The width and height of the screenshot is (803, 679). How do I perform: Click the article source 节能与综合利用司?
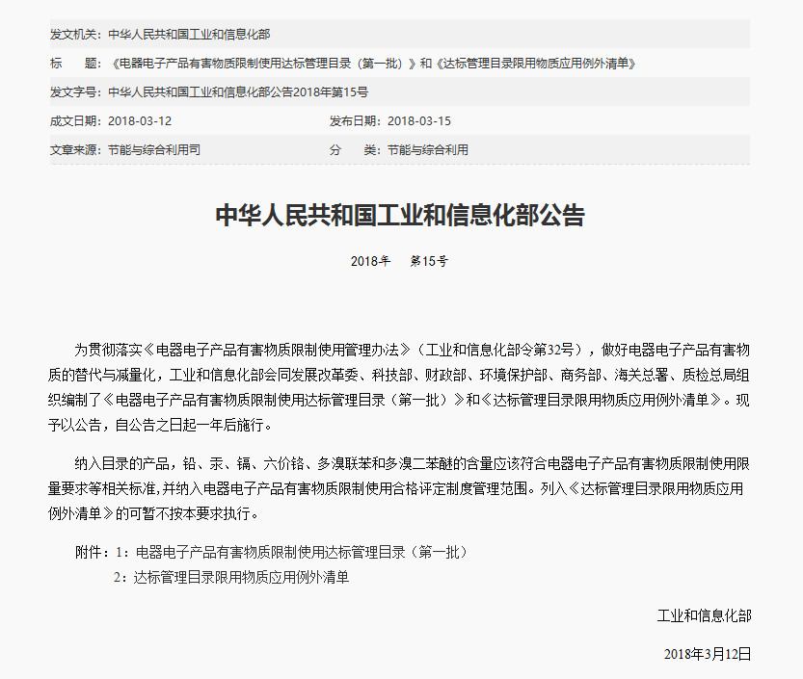pyautogui.click(x=154, y=150)
